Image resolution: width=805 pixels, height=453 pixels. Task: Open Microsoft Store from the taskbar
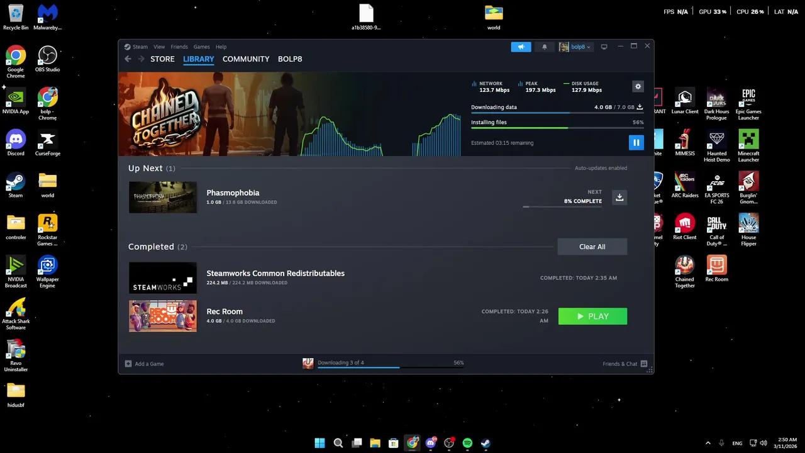click(393, 443)
